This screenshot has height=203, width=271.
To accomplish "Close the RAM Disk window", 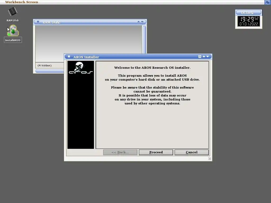I will [38, 22].
